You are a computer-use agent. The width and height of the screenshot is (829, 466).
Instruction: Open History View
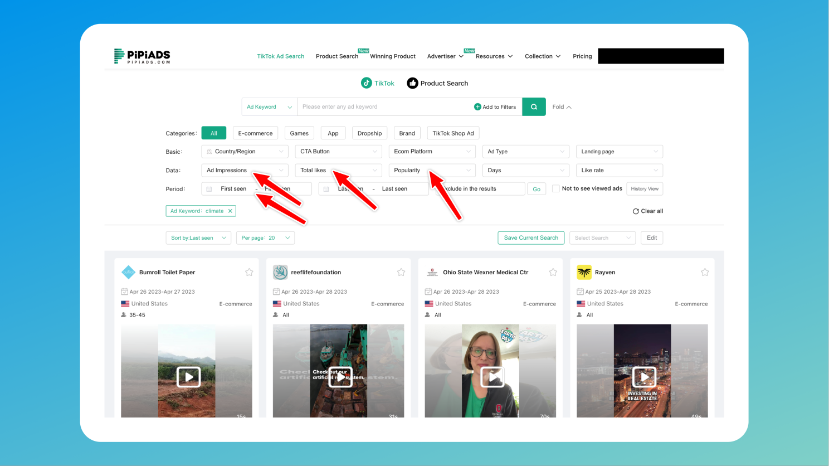(x=645, y=189)
